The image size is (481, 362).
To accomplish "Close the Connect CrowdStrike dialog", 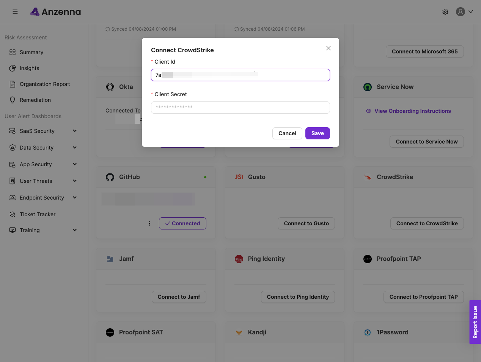I will pos(329,48).
